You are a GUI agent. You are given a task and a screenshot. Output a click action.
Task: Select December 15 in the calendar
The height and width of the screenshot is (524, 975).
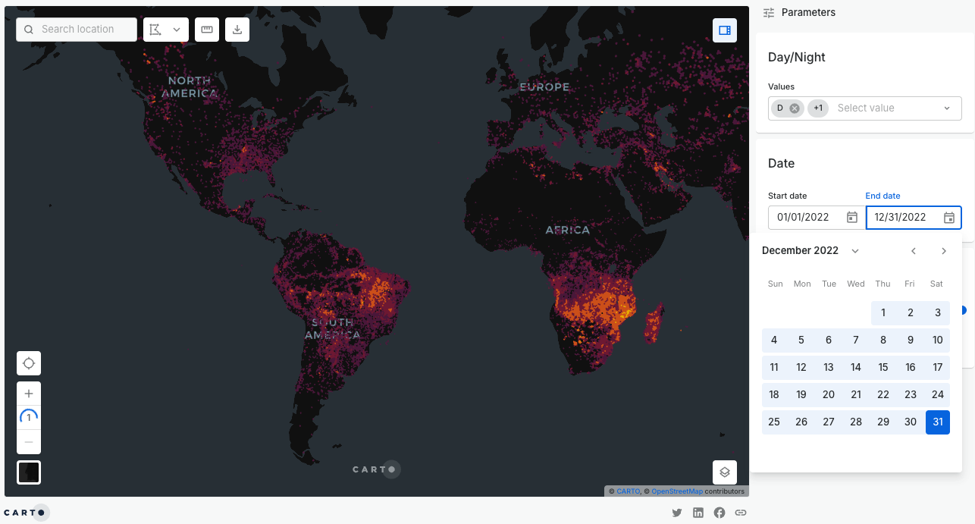[x=883, y=367]
